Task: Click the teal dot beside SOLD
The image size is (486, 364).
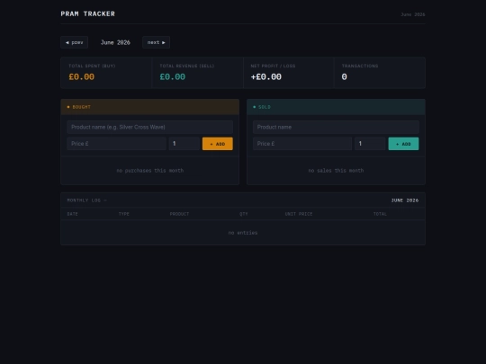Action: coord(255,107)
